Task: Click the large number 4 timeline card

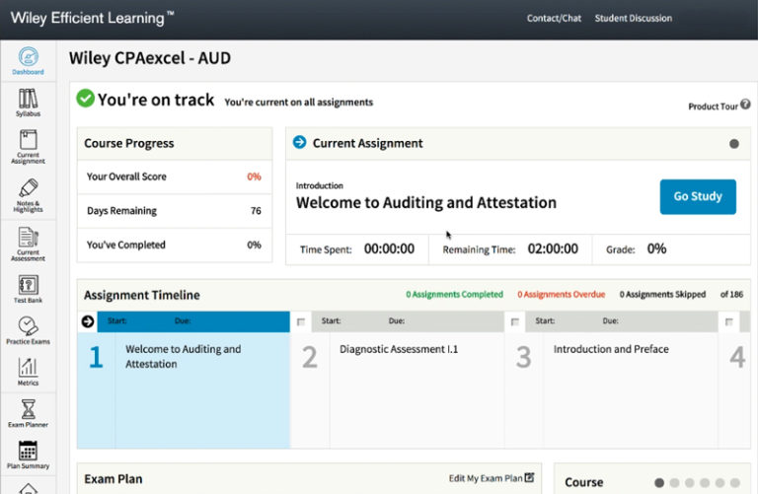Action: 736,357
